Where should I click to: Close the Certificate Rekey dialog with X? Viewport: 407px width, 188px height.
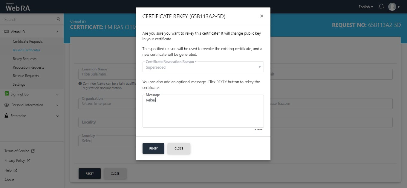tap(262, 16)
